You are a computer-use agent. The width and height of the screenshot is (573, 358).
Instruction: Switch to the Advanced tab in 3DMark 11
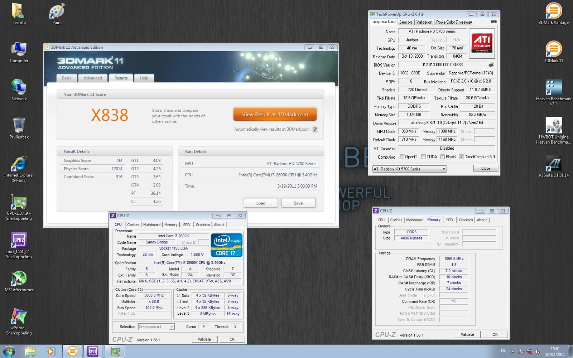(x=93, y=78)
